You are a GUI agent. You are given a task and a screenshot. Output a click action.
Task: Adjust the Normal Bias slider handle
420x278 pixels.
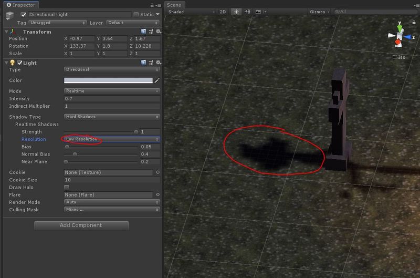click(75, 154)
